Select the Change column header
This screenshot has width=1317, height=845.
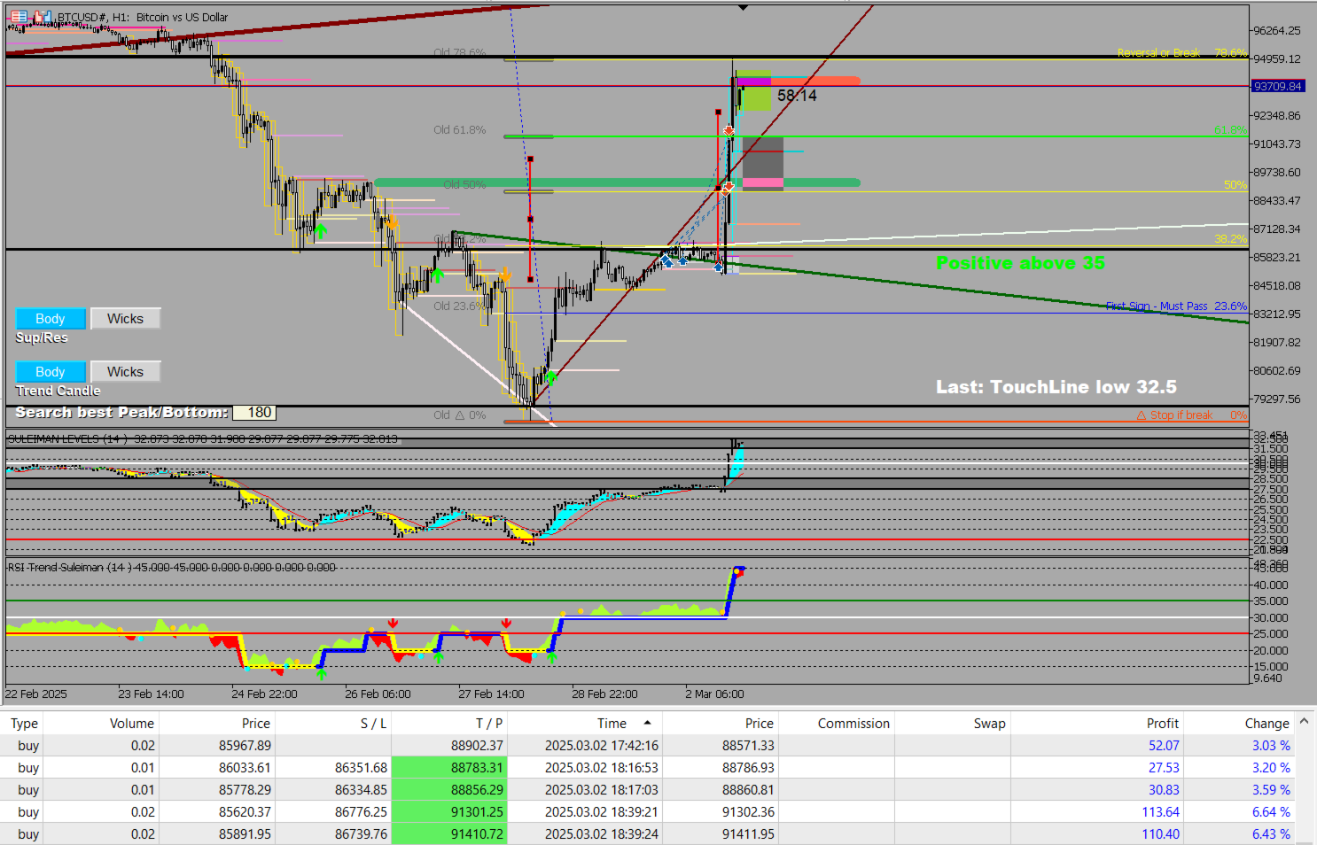1266,724
